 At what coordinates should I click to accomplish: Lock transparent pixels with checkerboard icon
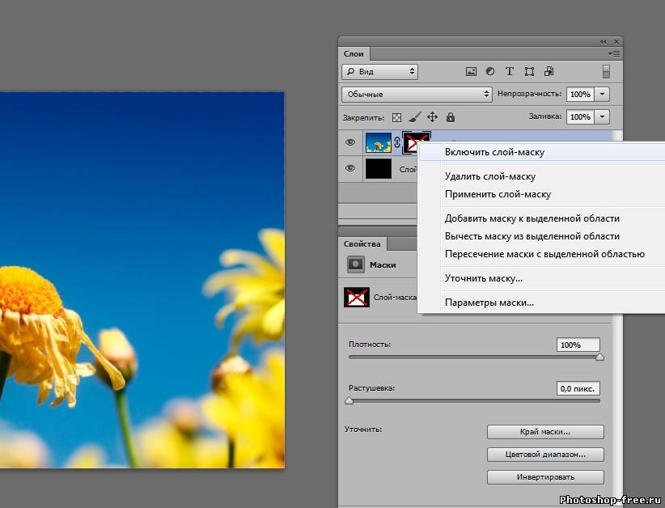(396, 117)
